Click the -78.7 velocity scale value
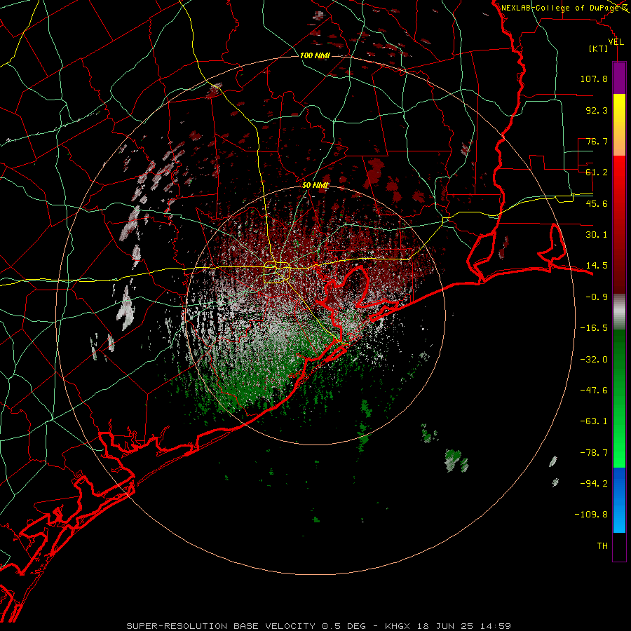 [x=594, y=453]
